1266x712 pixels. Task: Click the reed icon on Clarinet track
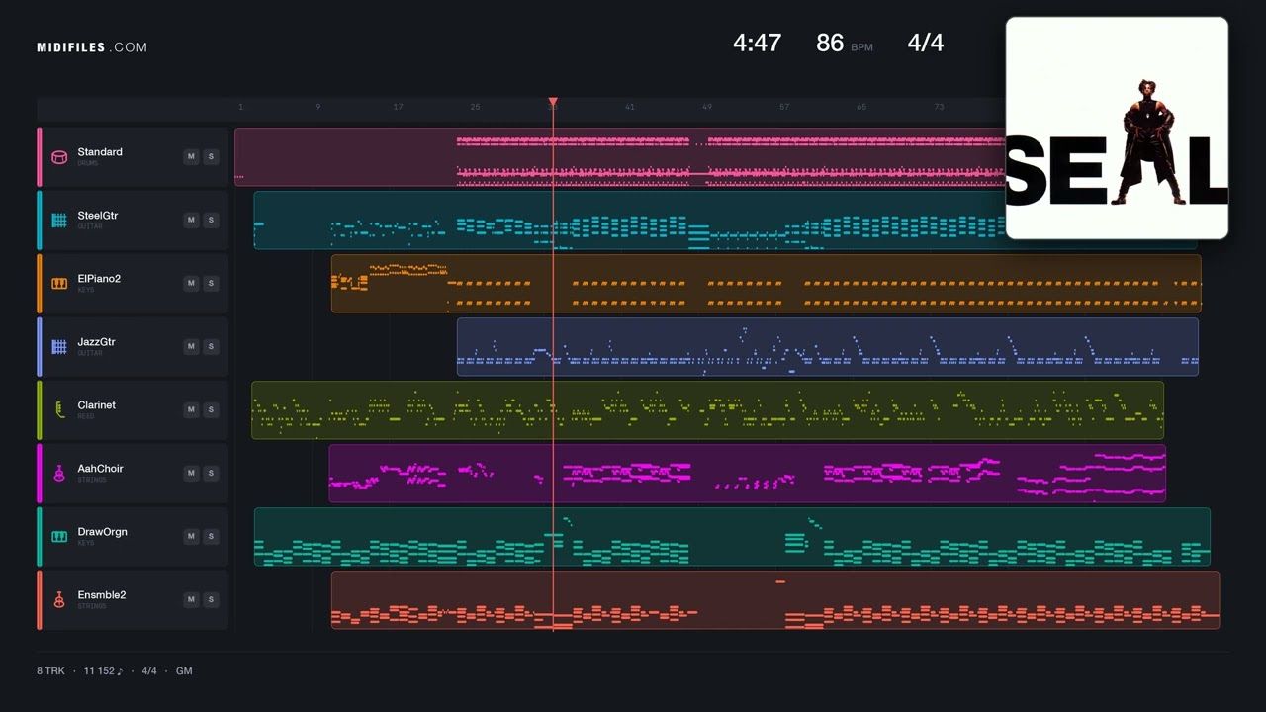(59, 409)
